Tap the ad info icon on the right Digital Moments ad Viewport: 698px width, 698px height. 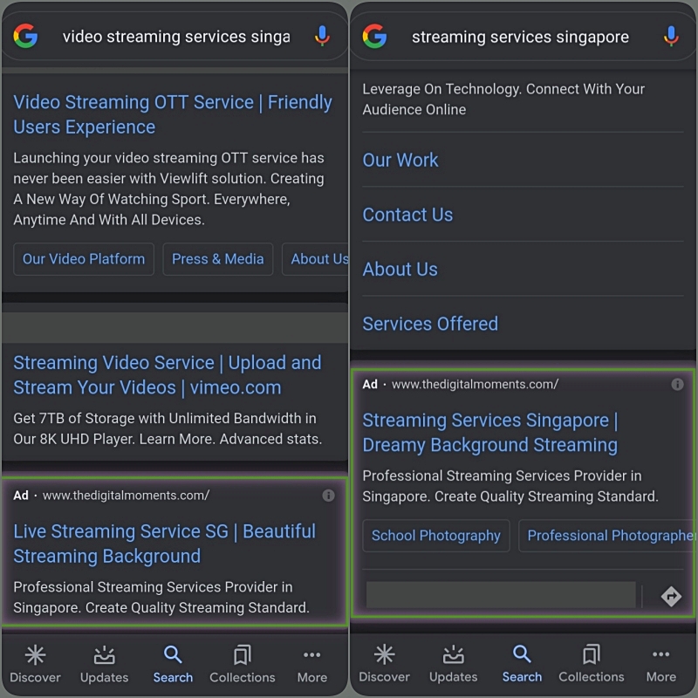(677, 384)
